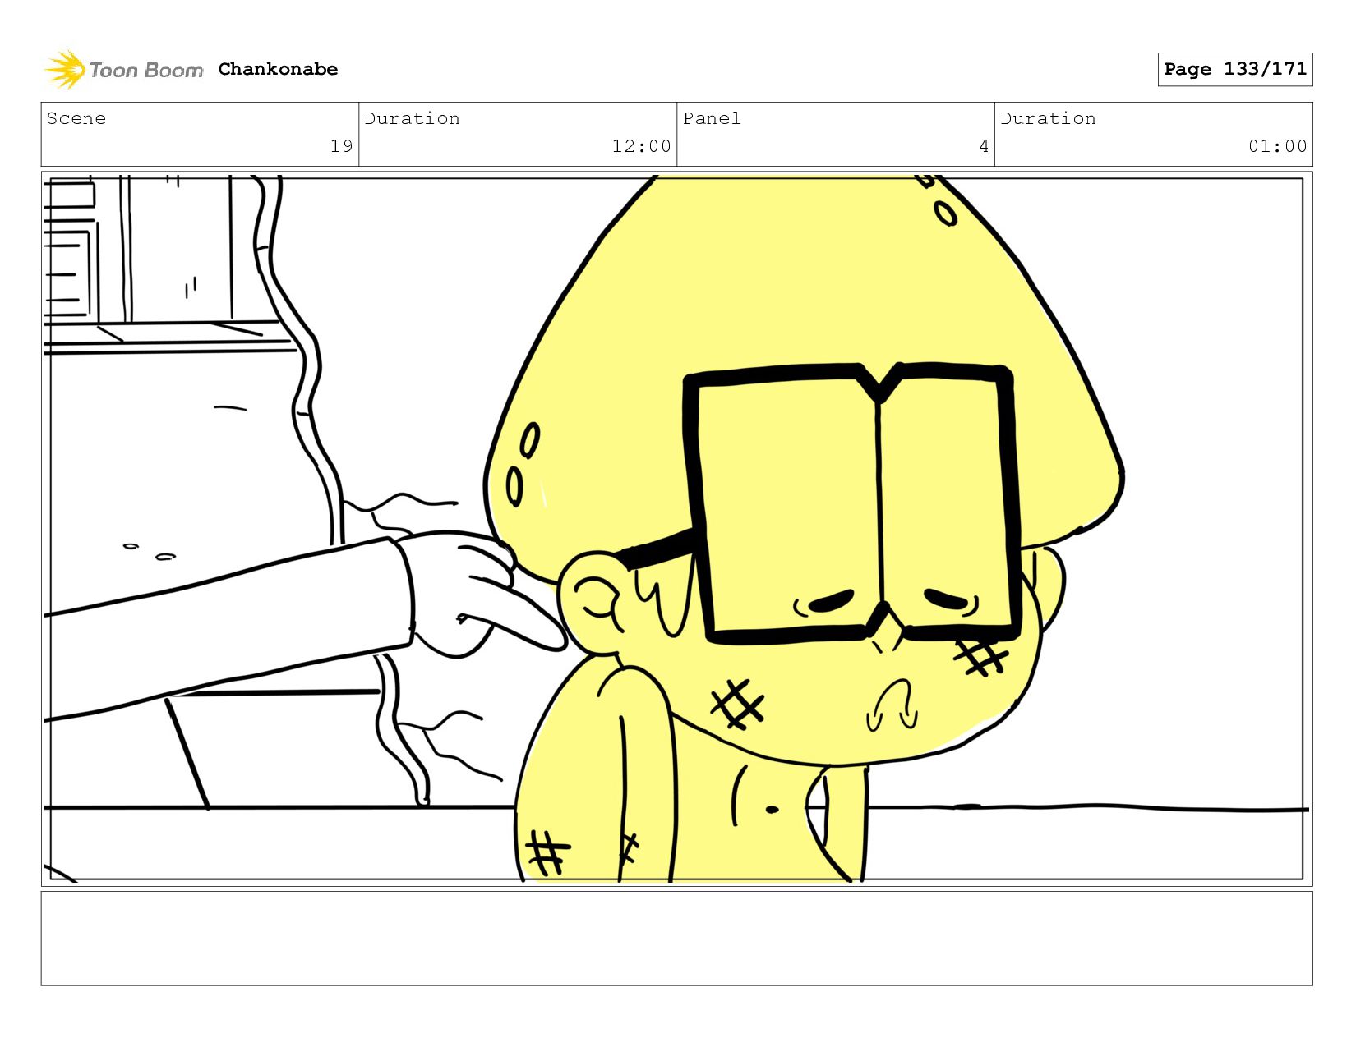Image resolution: width=1356 pixels, height=1047 pixels.
Task: Select the Panel label
Action: click(712, 118)
